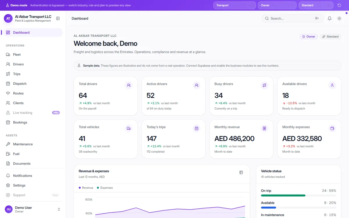
Task: Toggle the light/dark theme sun icon
Action: 339,18
